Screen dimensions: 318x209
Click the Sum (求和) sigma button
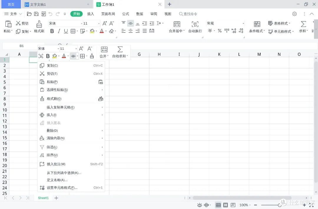coord(303,27)
